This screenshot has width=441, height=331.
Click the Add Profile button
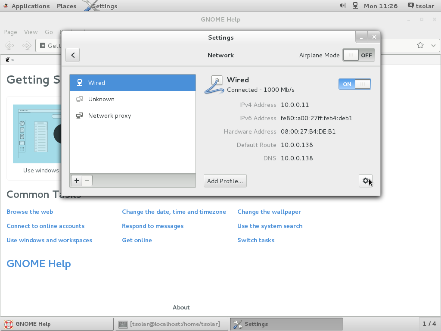click(225, 181)
